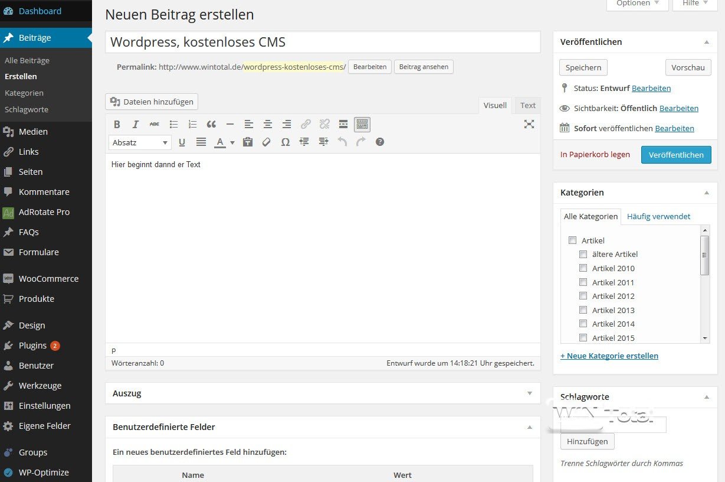Image resolution: width=725 pixels, height=482 pixels.
Task: Insert a special character (Omega)
Action: point(286,142)
